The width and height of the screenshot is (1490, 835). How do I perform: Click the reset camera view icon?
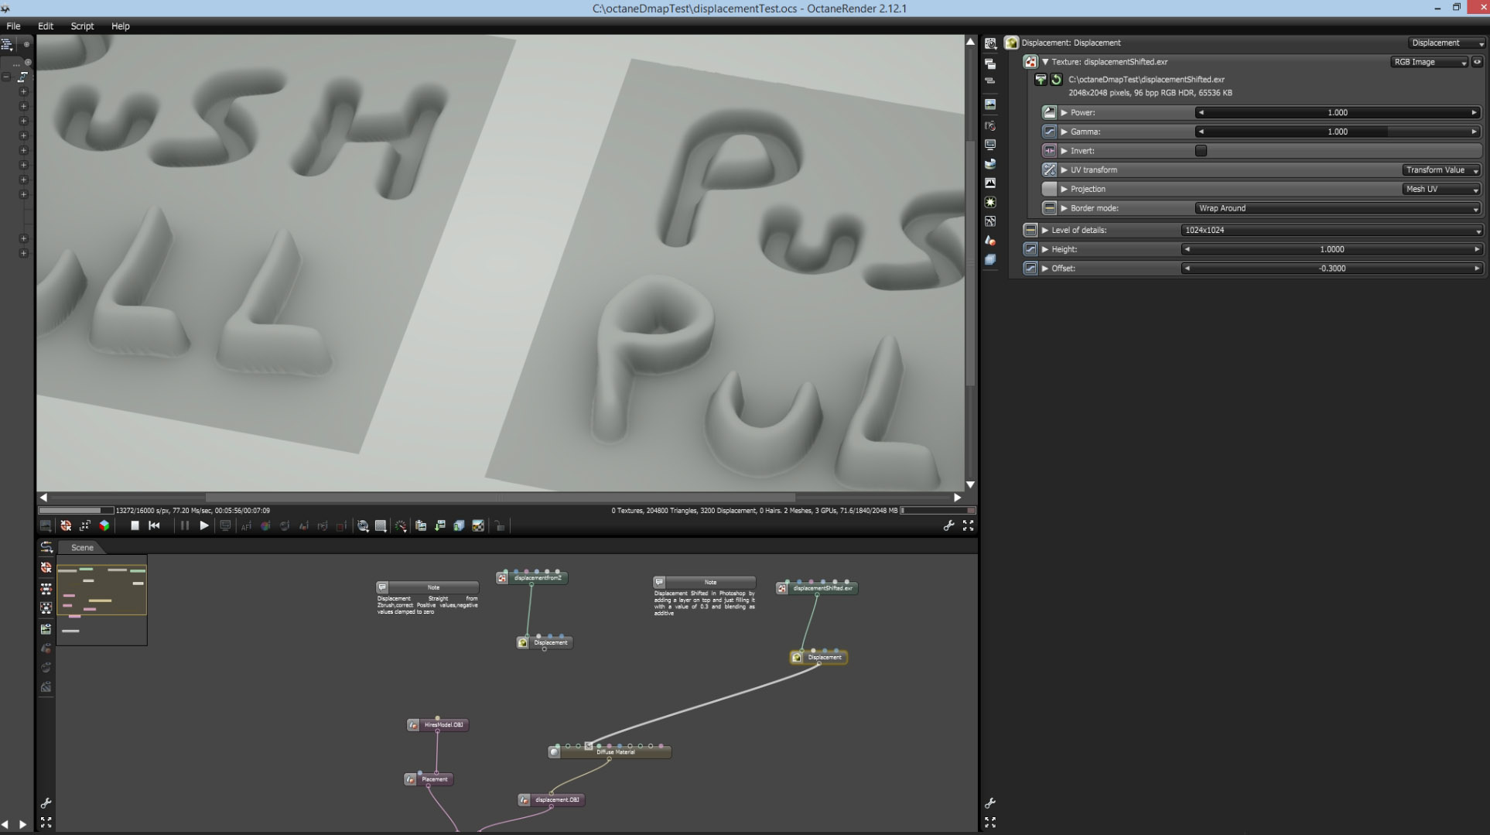pos(85,525)
